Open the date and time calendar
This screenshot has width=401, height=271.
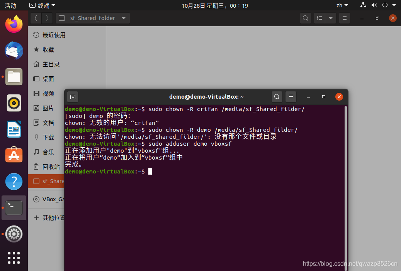(x=215, y=6)
